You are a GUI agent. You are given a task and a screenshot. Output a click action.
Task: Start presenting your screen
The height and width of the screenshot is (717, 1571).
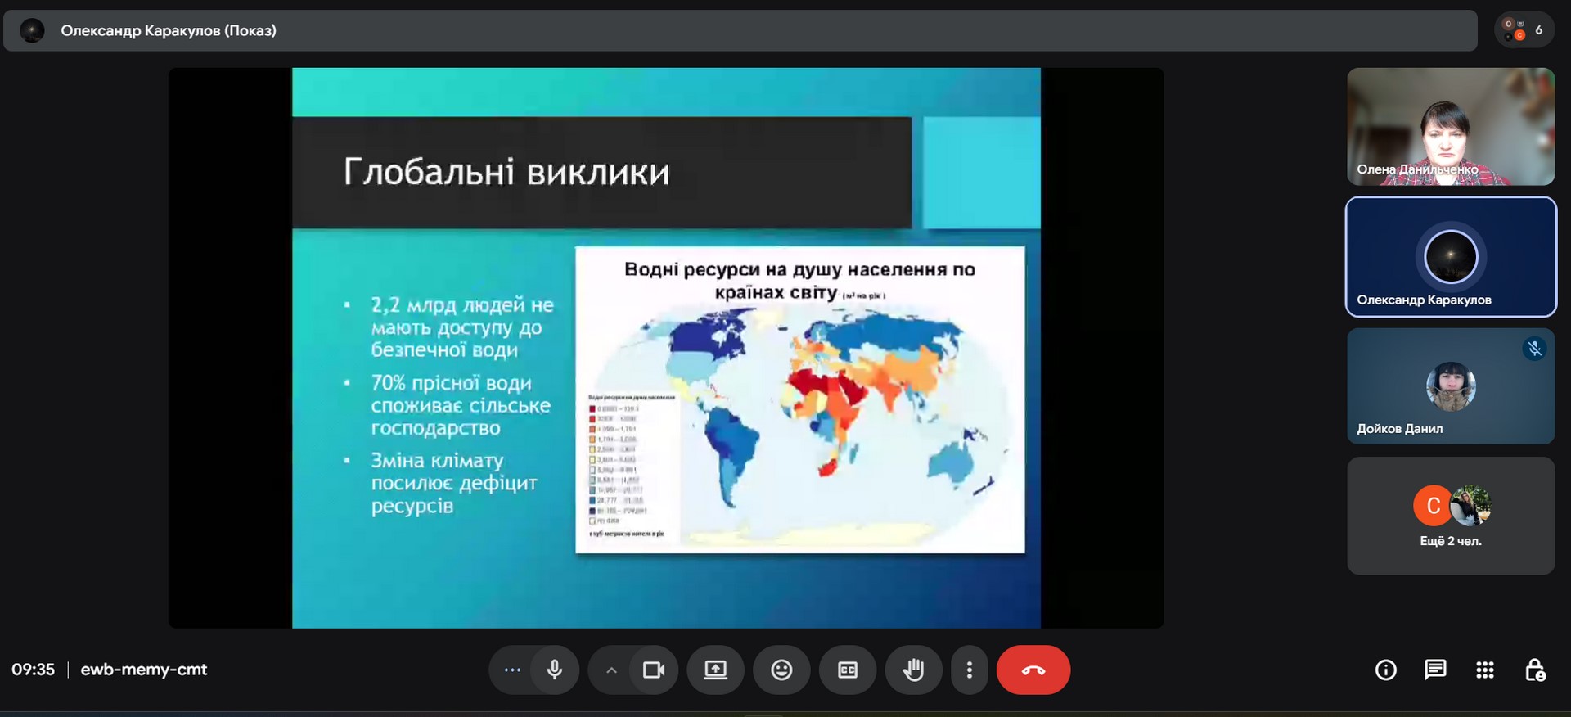[x=716, y=670]
